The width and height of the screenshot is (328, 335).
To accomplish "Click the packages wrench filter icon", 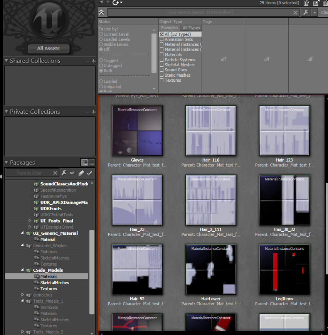I will tap(64, 173).
